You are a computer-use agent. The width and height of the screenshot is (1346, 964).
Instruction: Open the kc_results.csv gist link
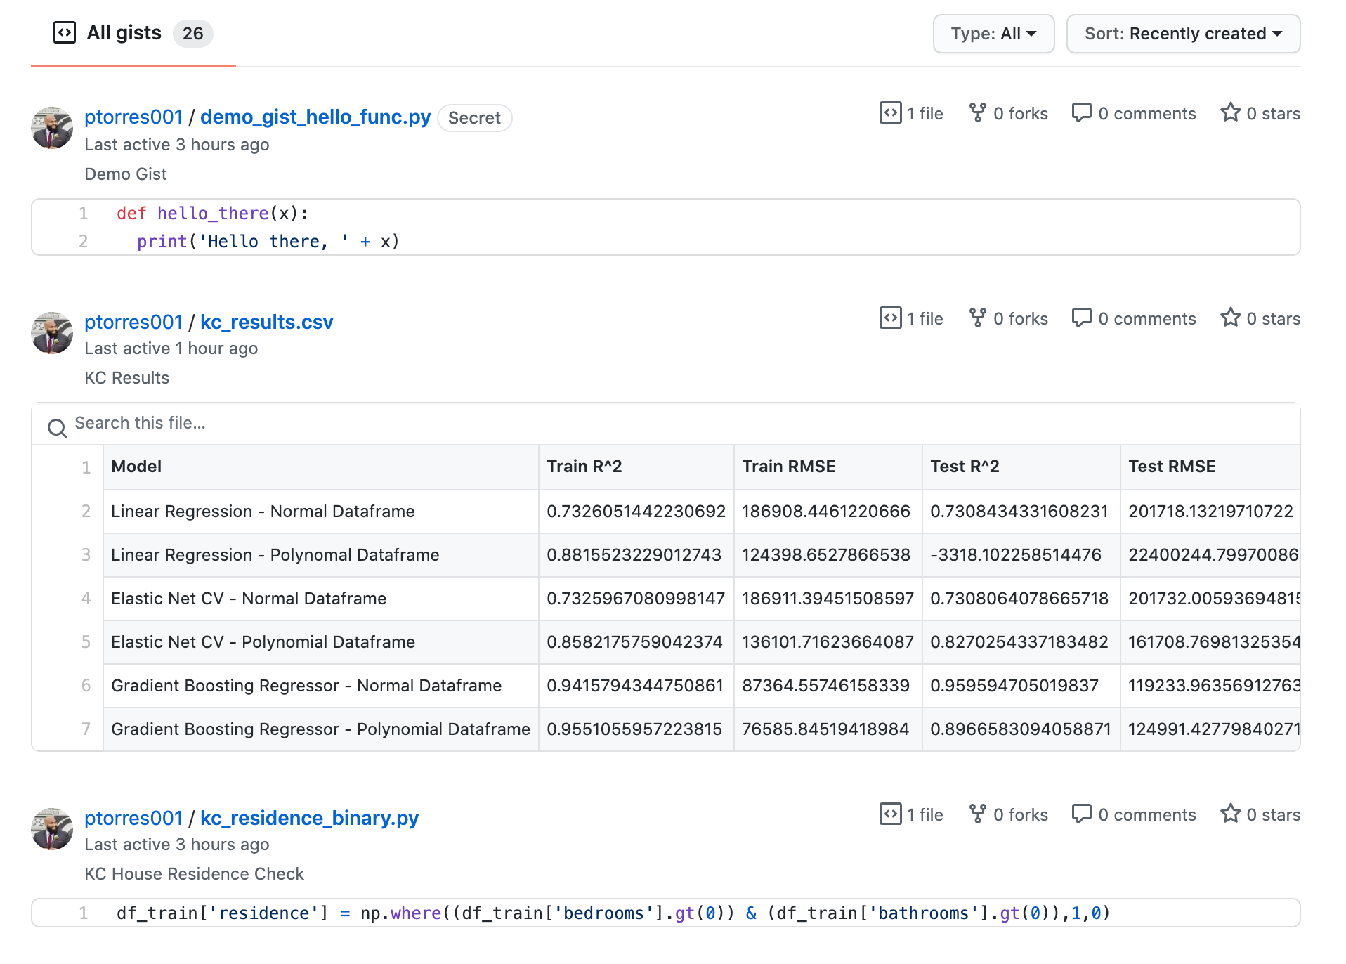[x=266, y=322]
